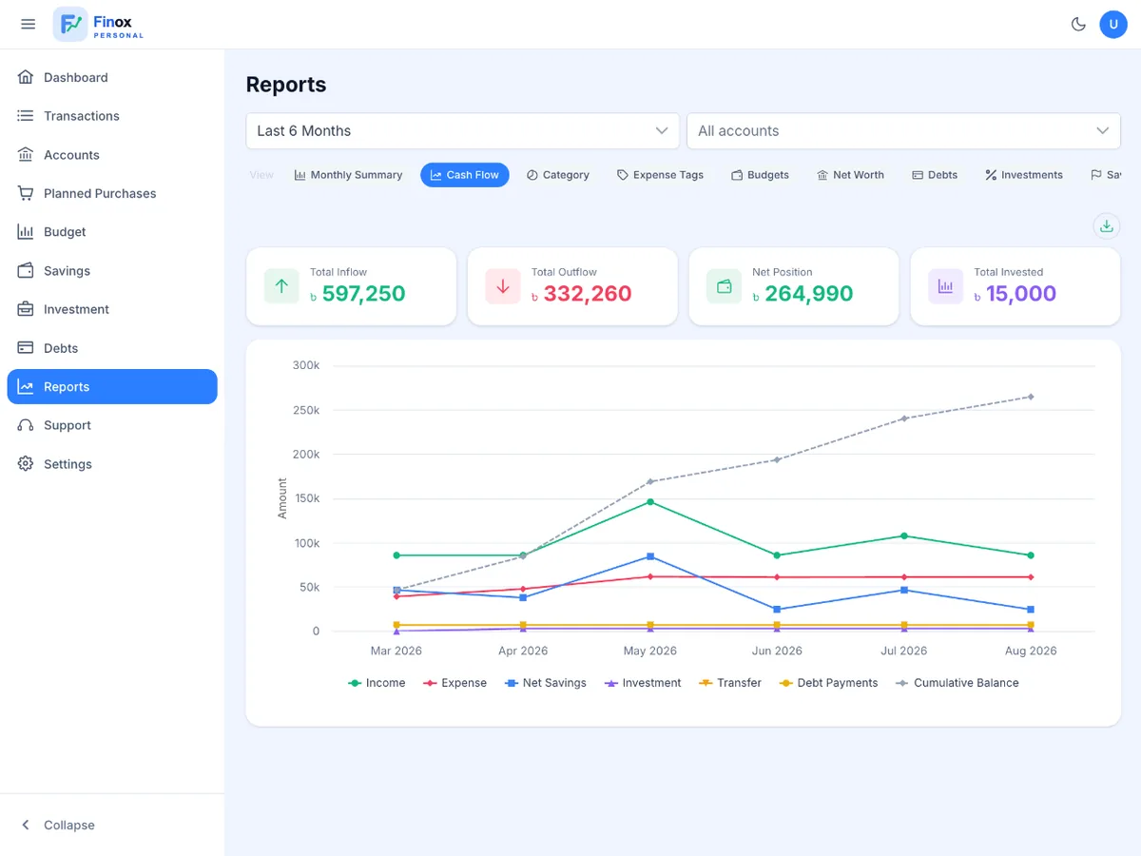The width and height of the screenshot is (1141, 856).
Task: Open Transactions in sidebar
Action: [112, 116]
